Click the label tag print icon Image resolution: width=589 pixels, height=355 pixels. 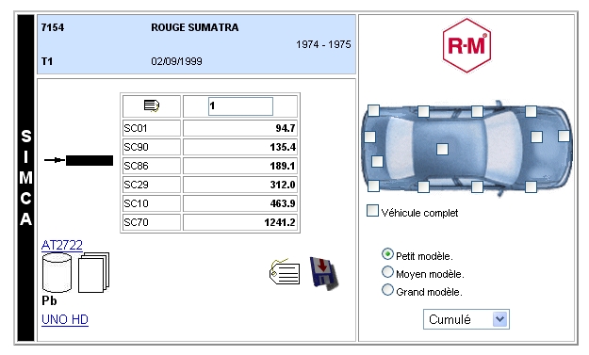coord(285,272)
